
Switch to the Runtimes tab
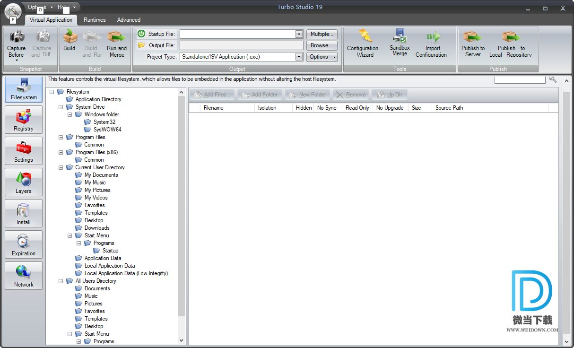pos(95,20)
